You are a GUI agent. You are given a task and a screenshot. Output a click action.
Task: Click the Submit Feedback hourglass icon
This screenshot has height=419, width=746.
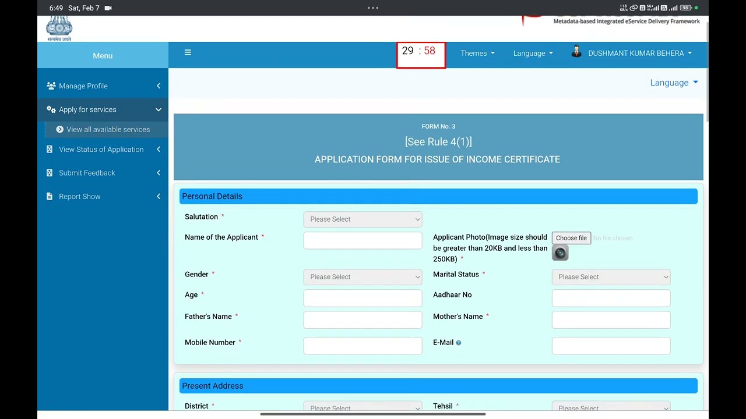(50, 173)
